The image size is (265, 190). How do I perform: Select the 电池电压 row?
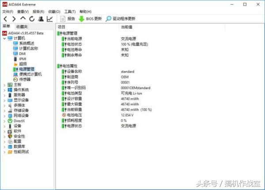tap(98, 115)
